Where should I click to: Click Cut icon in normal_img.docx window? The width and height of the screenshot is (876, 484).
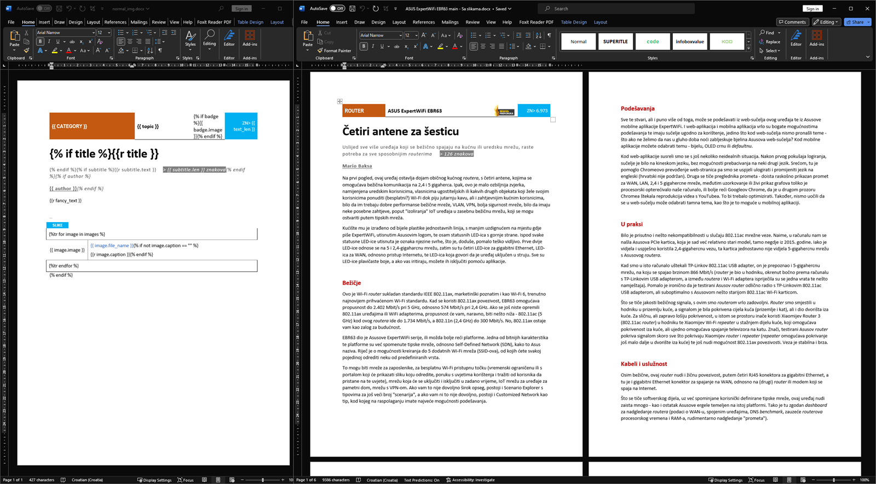point(26,33)
